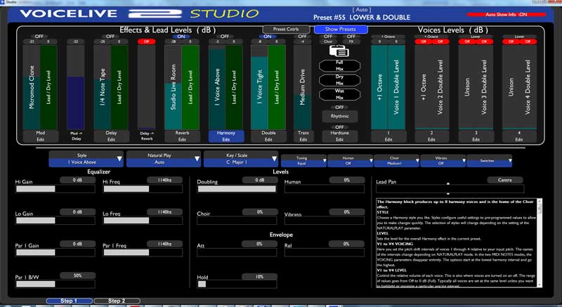This screenshot has width=562, height=307.
Task: Toggle the Voice 4 red Off indicators
Action: point(519,41)
